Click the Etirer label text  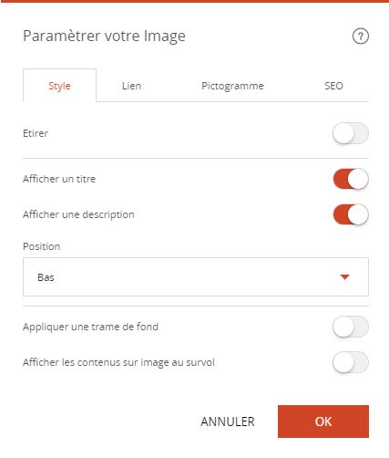pyautogui.click(x=36, y=133)
